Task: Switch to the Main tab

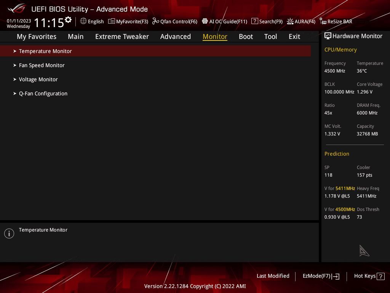Action: (76, 37)
